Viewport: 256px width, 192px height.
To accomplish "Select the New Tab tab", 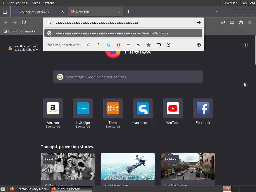I will click(x=95, y=12).
